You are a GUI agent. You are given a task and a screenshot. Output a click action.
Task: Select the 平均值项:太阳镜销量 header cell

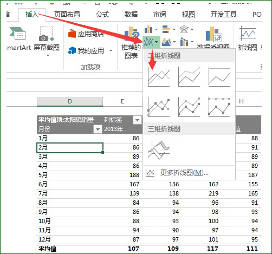(66, 120)
